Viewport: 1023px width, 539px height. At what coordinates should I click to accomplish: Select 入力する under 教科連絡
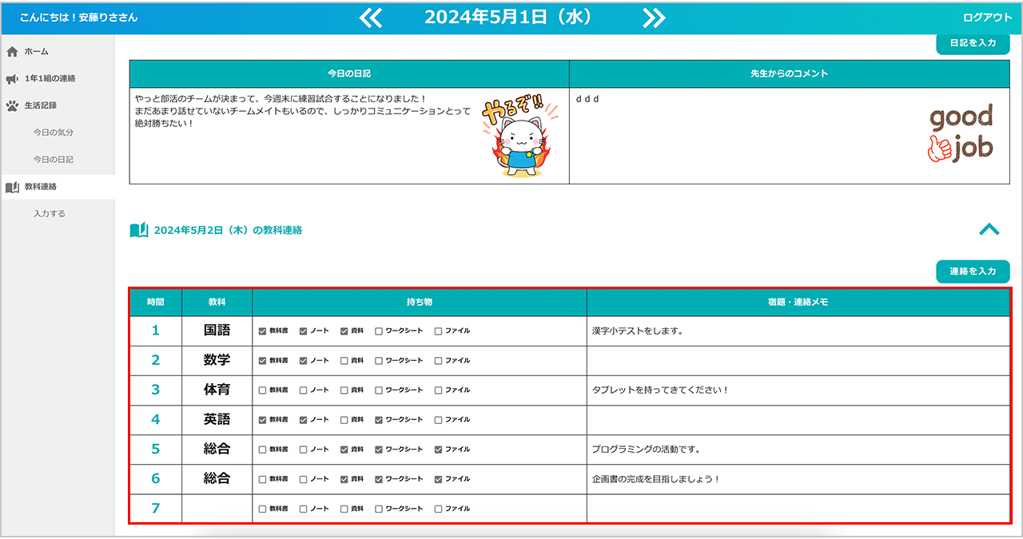click(x=50, y=214)
